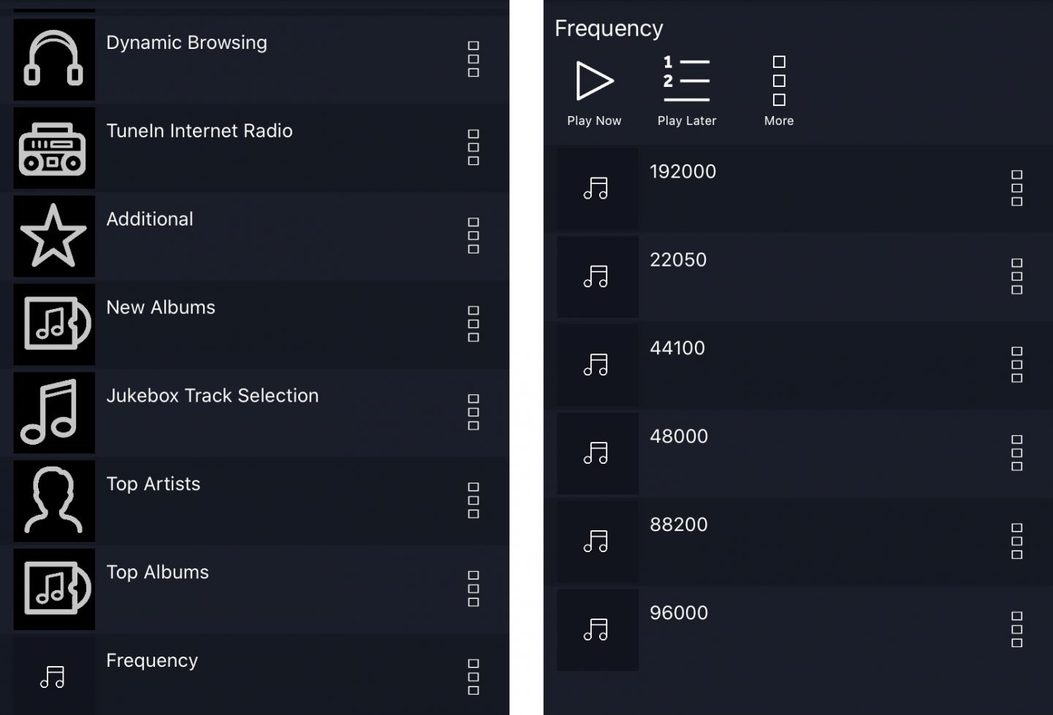The height and width of the screenshot is (715, 1053).
Task: Open the TuneIn Internet Radio boombox icon
Action: [53, 148]
